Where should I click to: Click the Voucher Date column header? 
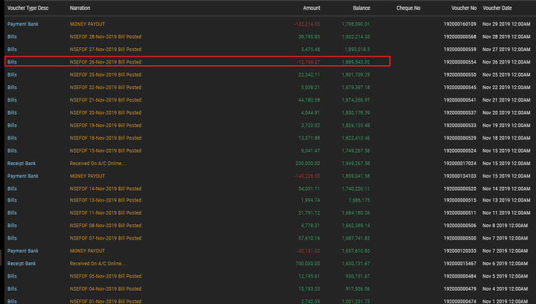pyautogui.click(x=497, y=8)
